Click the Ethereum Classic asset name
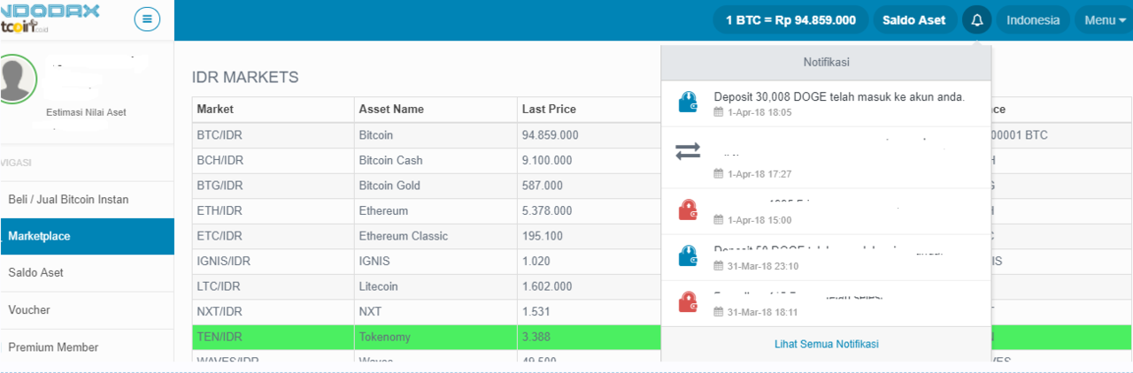Screen dimensions: 1133x373 [x=403, y=236]
